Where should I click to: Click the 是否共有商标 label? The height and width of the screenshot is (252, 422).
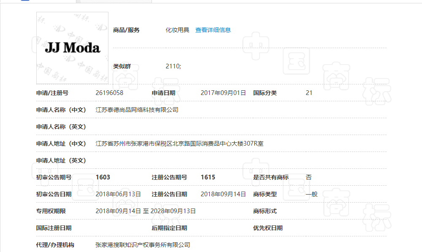pos(271,177)
